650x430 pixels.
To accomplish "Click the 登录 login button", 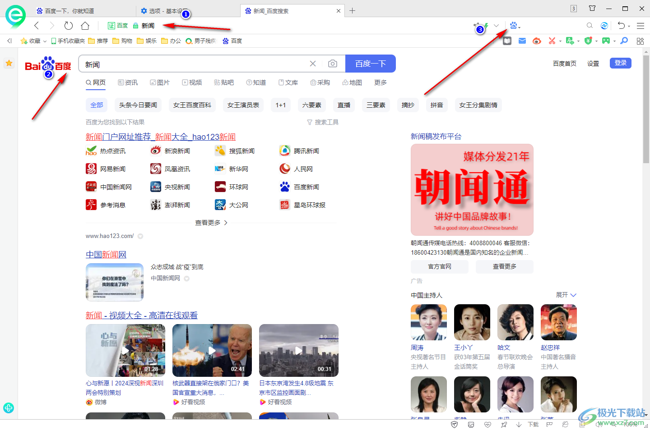I will pyautogui.click(x=621, y=63).
